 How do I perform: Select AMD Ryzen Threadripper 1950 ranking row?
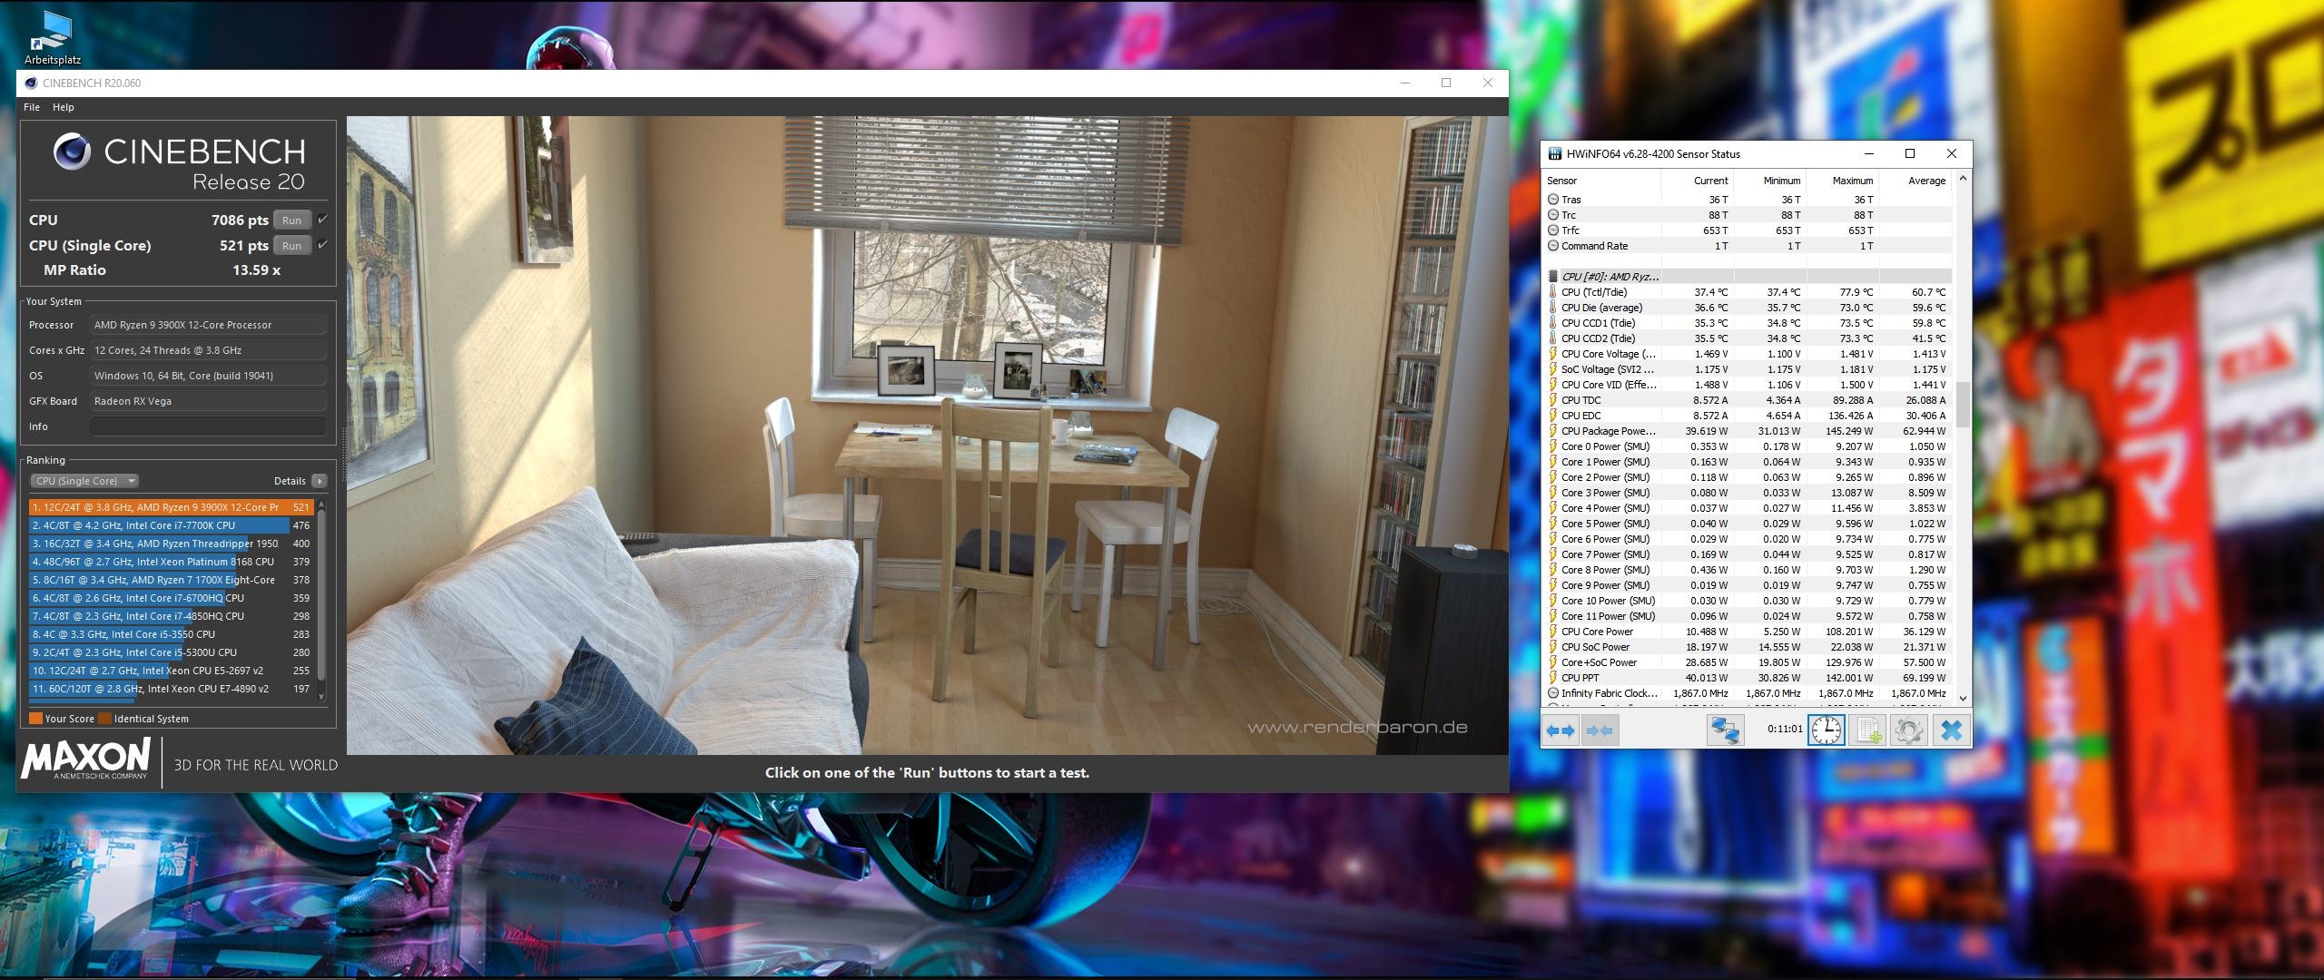(x=171, y=544)
